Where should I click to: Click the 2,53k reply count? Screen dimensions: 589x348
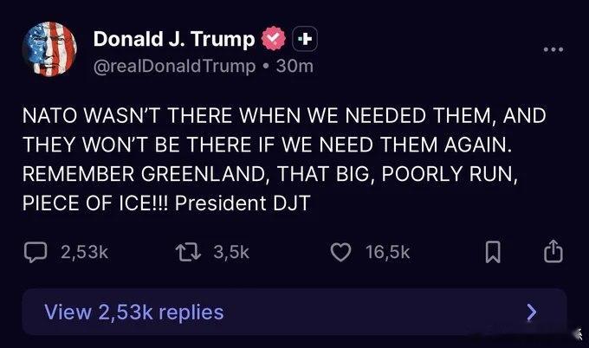(x=85, y=252)
